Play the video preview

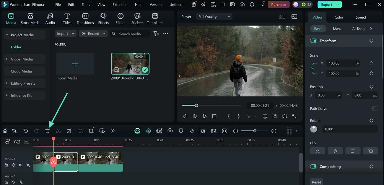205,116
